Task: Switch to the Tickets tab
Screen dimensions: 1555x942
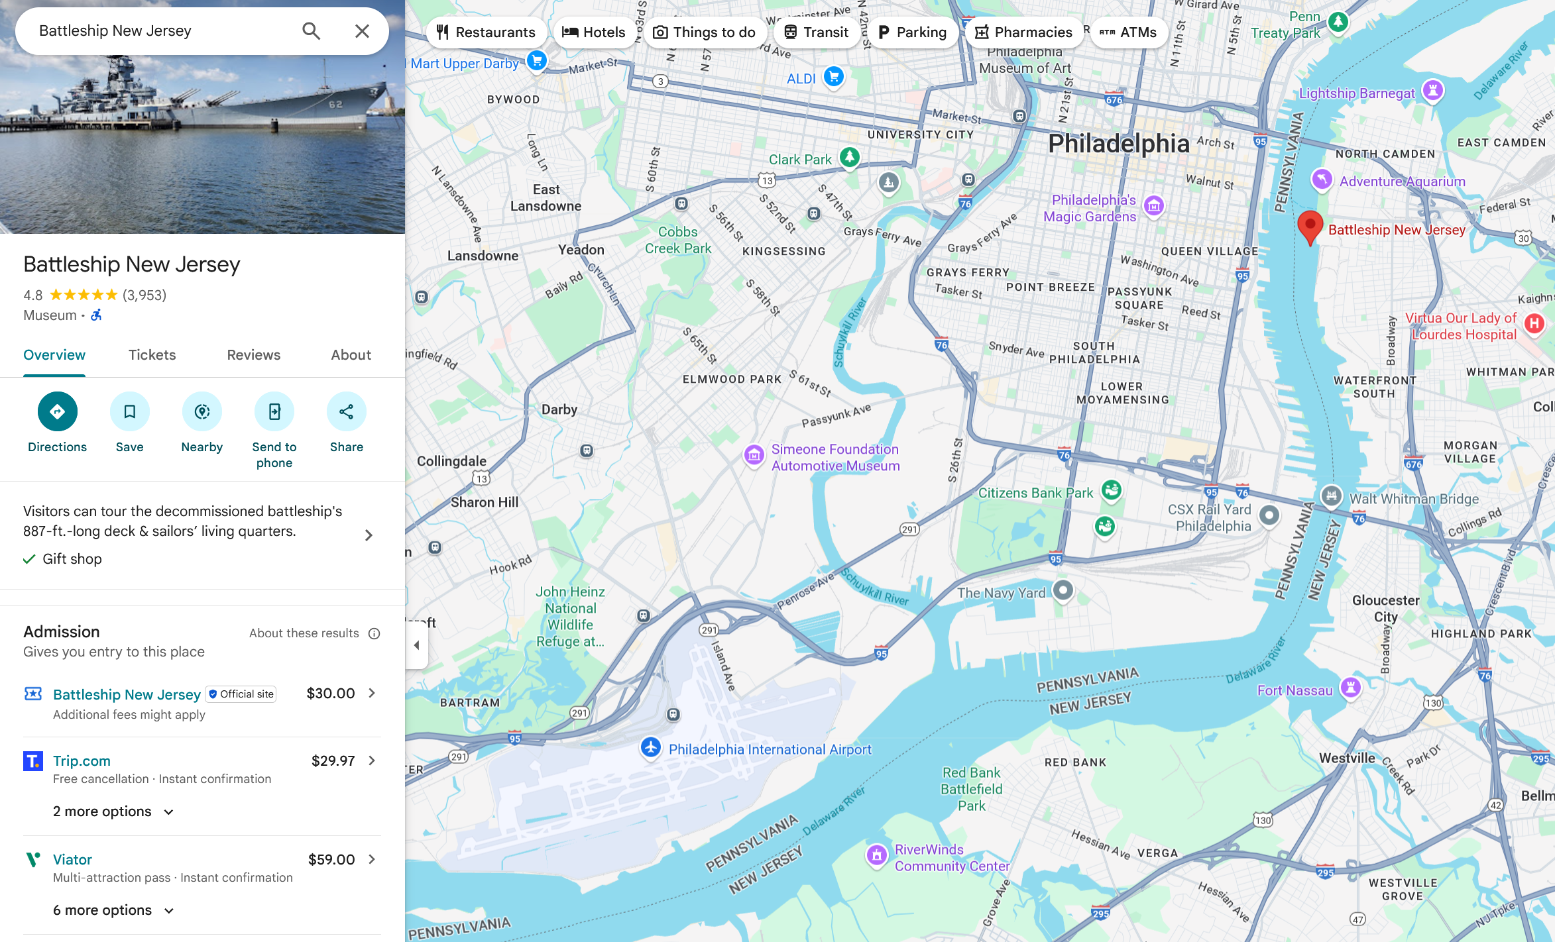Action: pyautogui.click(x=152, y=355)
